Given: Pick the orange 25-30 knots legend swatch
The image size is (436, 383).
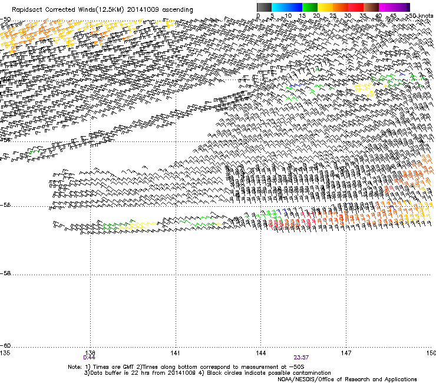Looking at the screenshot, I should (341, 7).
